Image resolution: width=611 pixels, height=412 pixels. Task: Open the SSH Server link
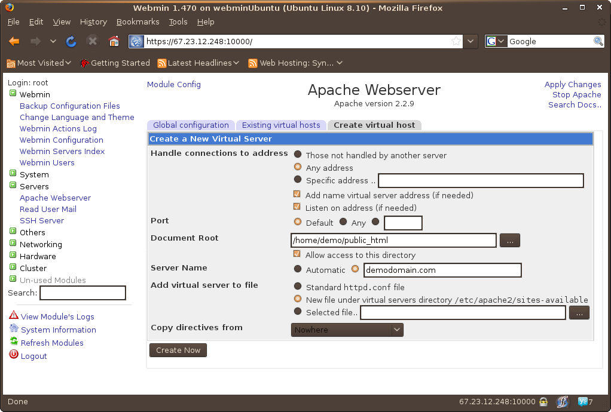click(42, 220)
